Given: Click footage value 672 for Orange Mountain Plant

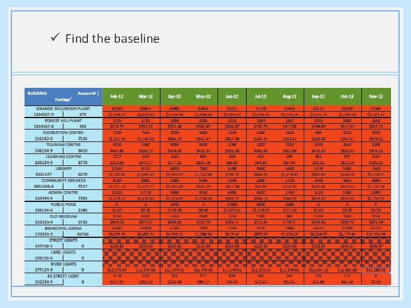Looking at the screenshot, I should (83, 115).
